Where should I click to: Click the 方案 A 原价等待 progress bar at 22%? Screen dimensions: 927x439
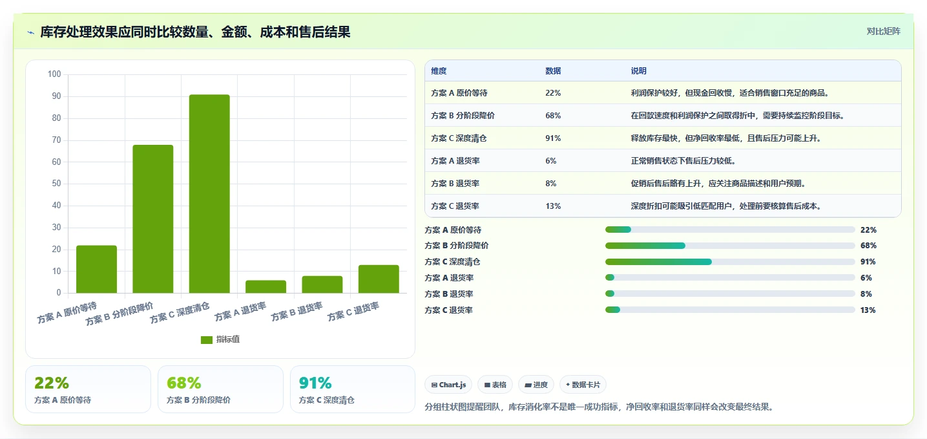click(x=730, y=230)
